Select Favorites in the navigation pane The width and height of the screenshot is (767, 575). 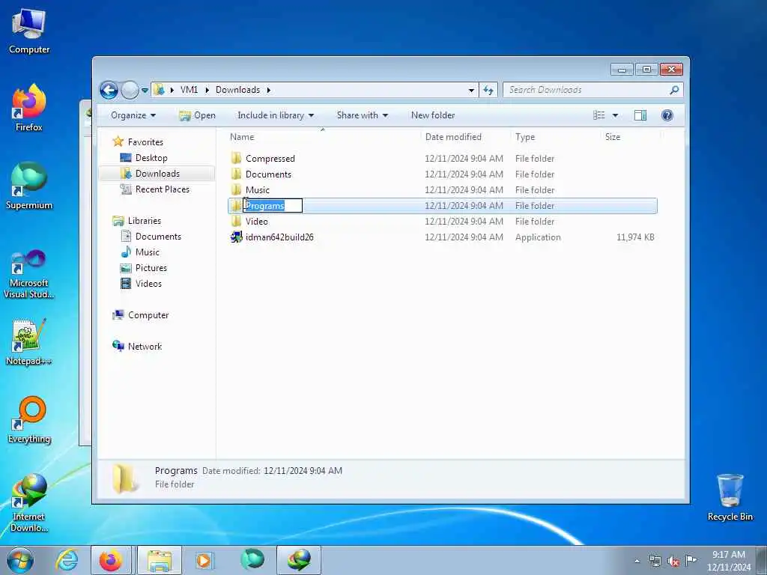point(145,142)
